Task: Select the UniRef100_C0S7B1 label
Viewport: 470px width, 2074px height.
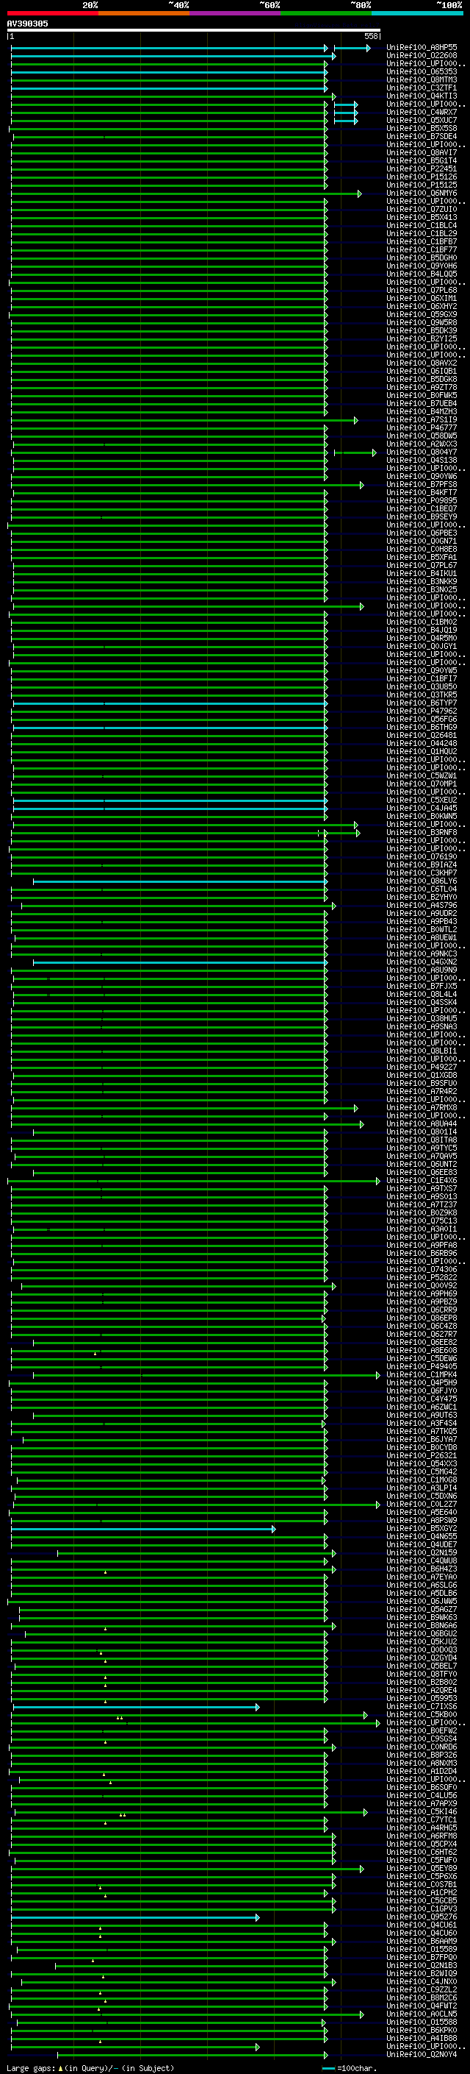Action: tap(422, 1884)
